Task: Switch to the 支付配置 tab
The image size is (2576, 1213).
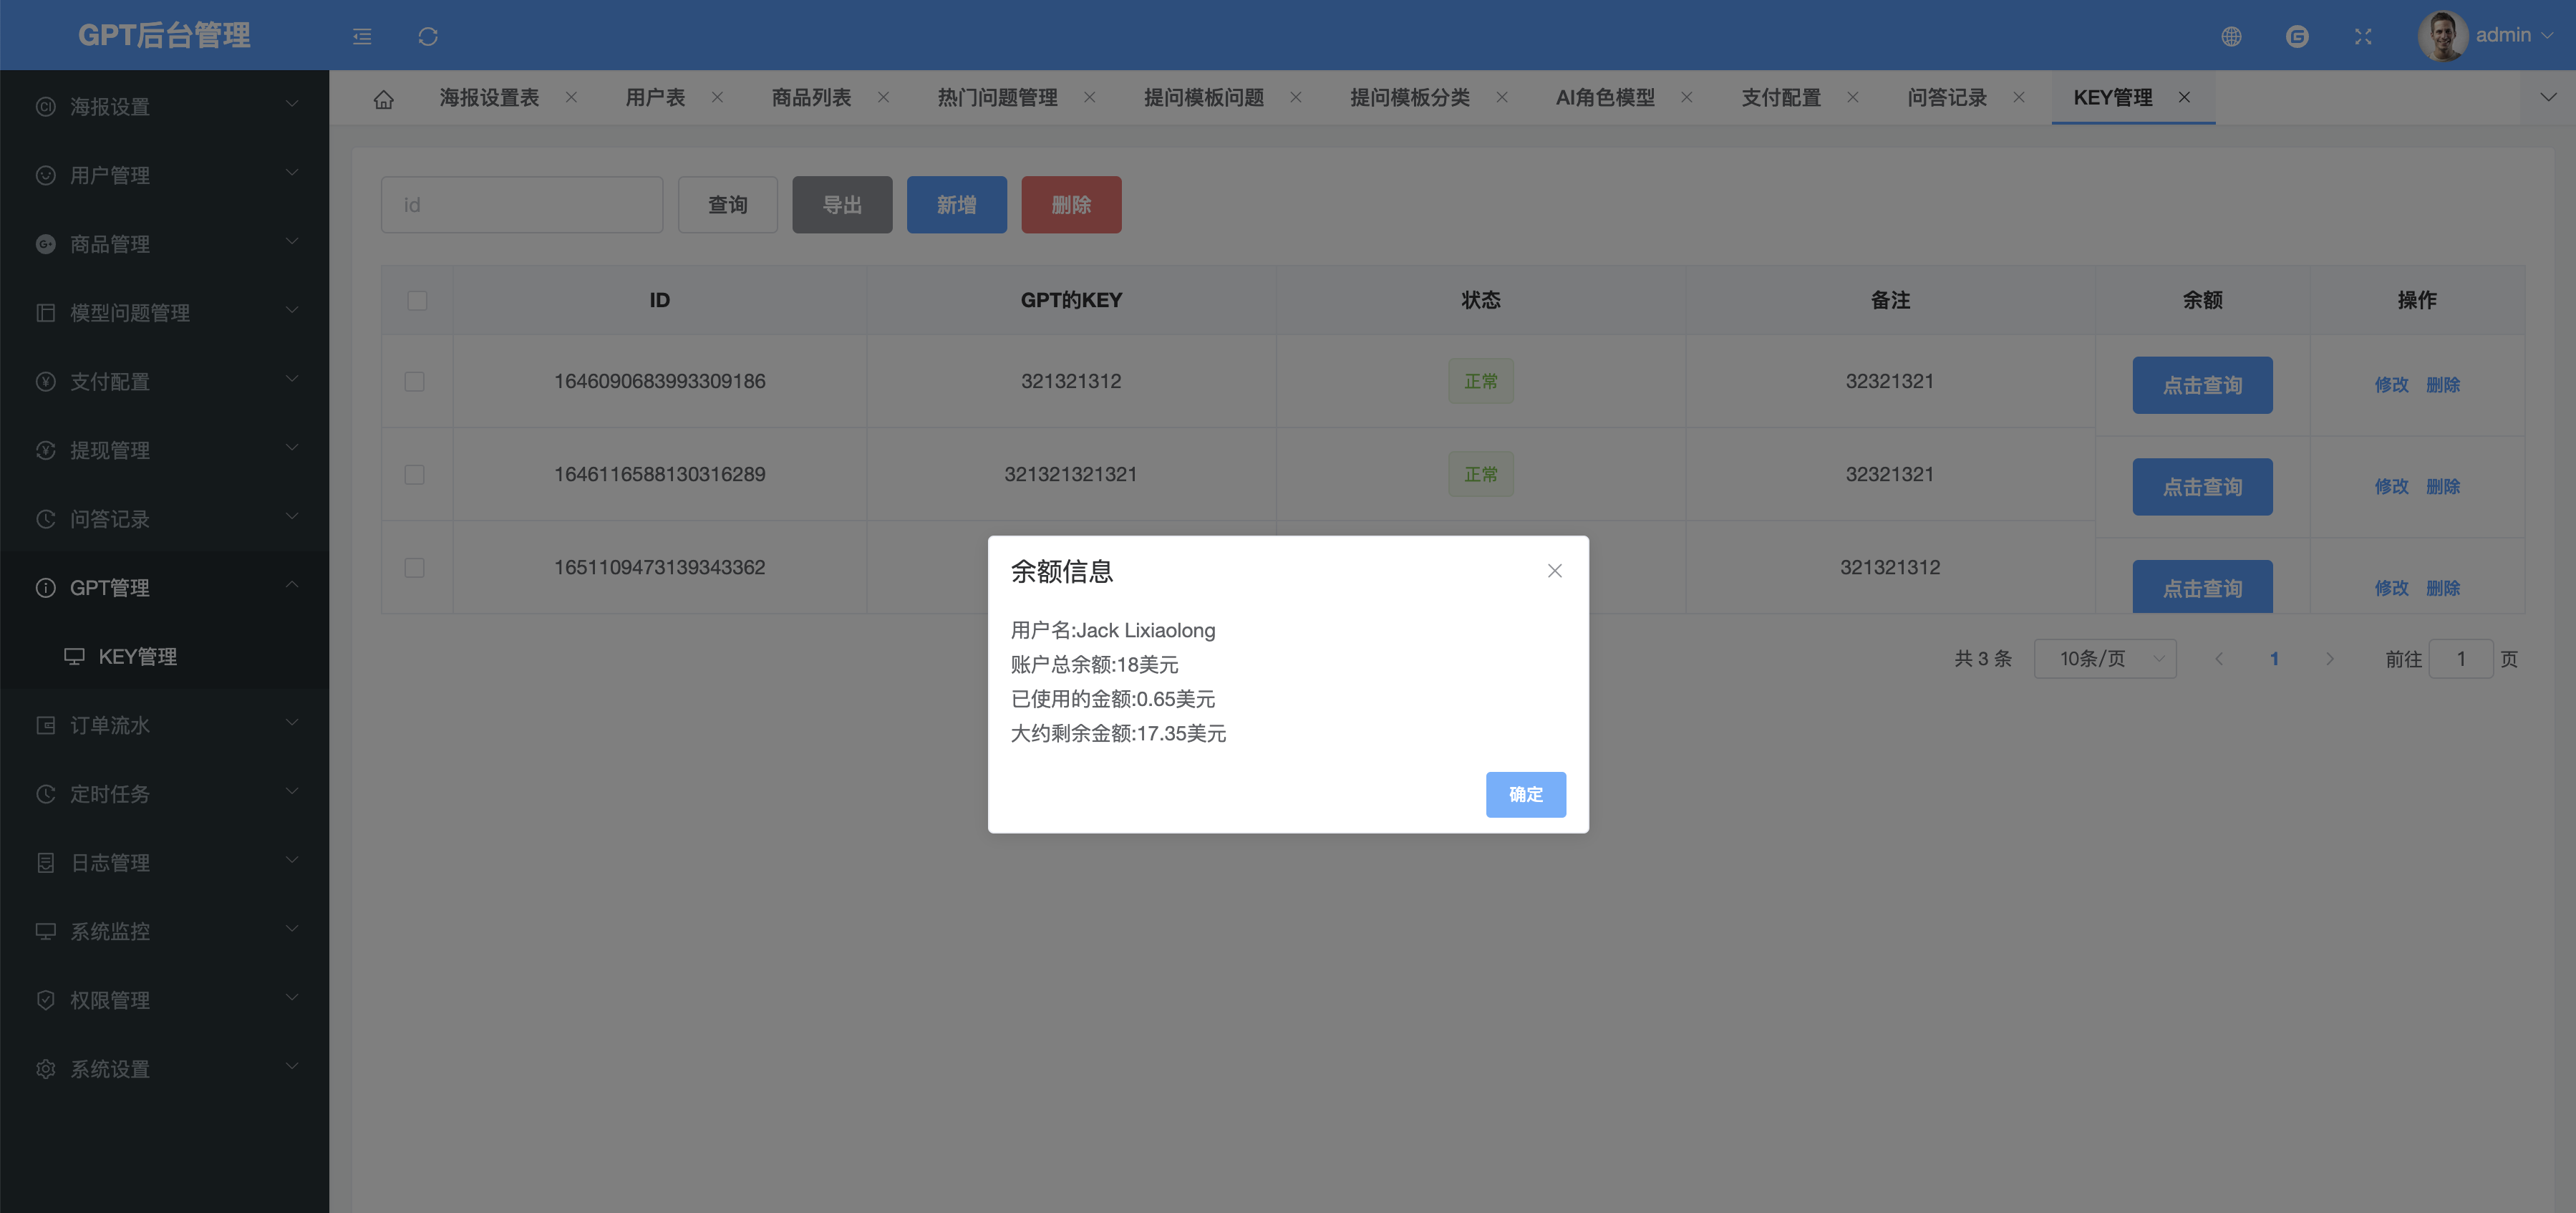Action: coord(1781,97)
